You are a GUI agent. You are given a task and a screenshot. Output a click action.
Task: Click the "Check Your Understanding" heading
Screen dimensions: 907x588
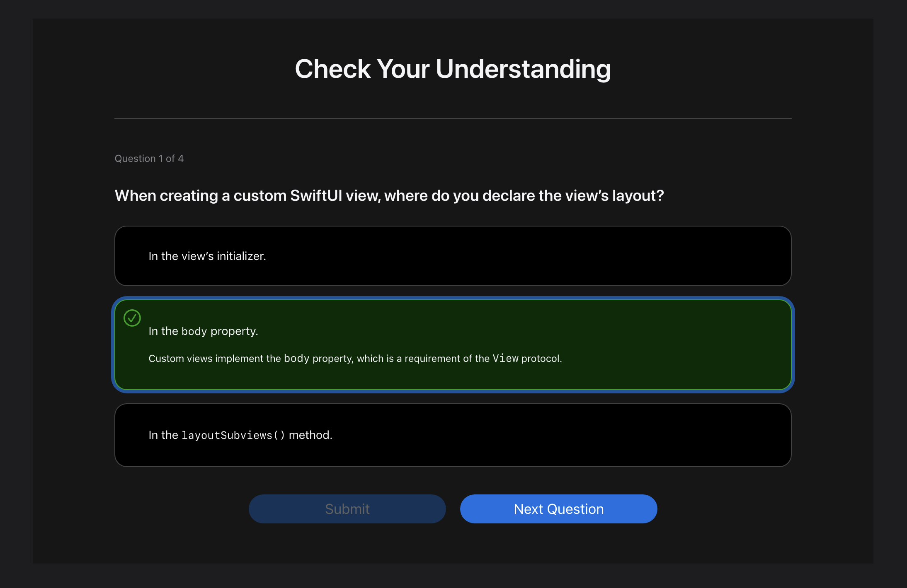click(x=453, y=69)
